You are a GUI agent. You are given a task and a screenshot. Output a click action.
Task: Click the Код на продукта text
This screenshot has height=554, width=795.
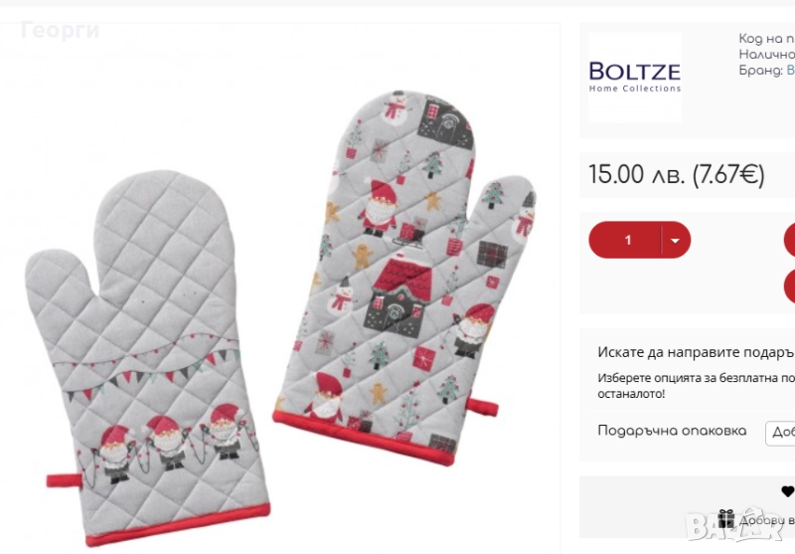point(766,39)
